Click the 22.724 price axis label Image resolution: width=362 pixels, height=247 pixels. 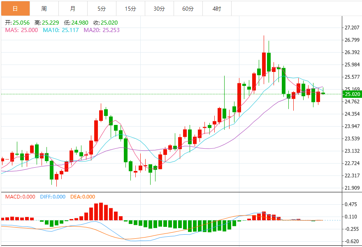(x=352, y=163)
